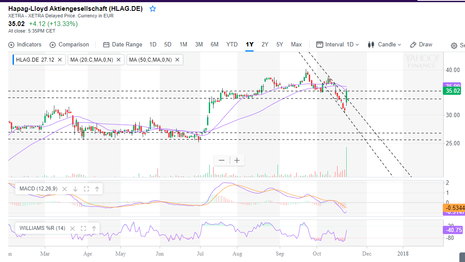Viewport: 465px width, 262px height.
Task: Expand the Interval 1D dropdown
Action: click(x=338, y=45)
